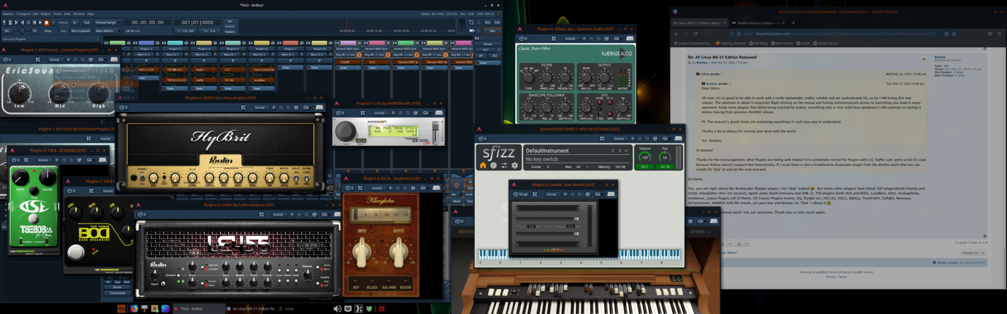Open sfizz Settings gear icon
This screenshot has width=1007, height=314.
click(x=515, y=166)
